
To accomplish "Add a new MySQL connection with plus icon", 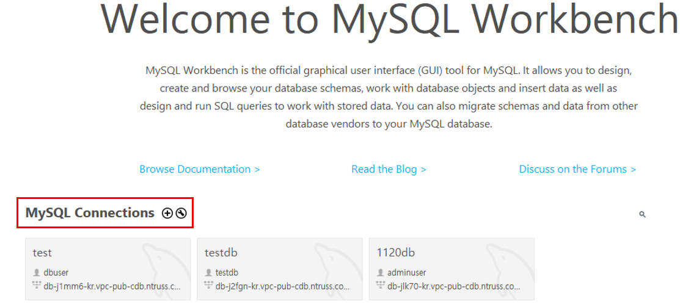I will coord(167,213).
